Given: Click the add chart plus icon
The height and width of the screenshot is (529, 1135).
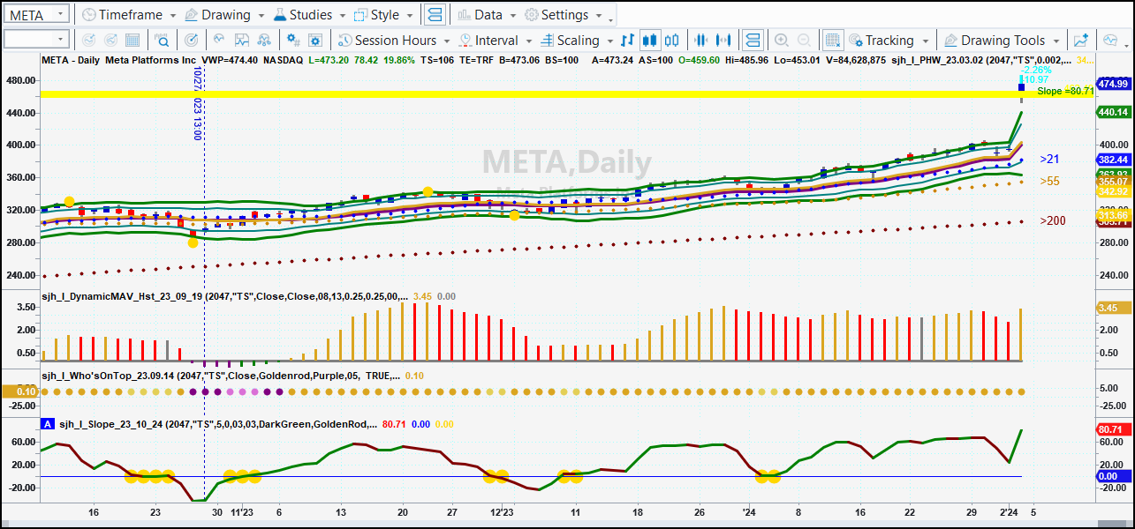Looking at the screenshot, I should coord(1081,41).
